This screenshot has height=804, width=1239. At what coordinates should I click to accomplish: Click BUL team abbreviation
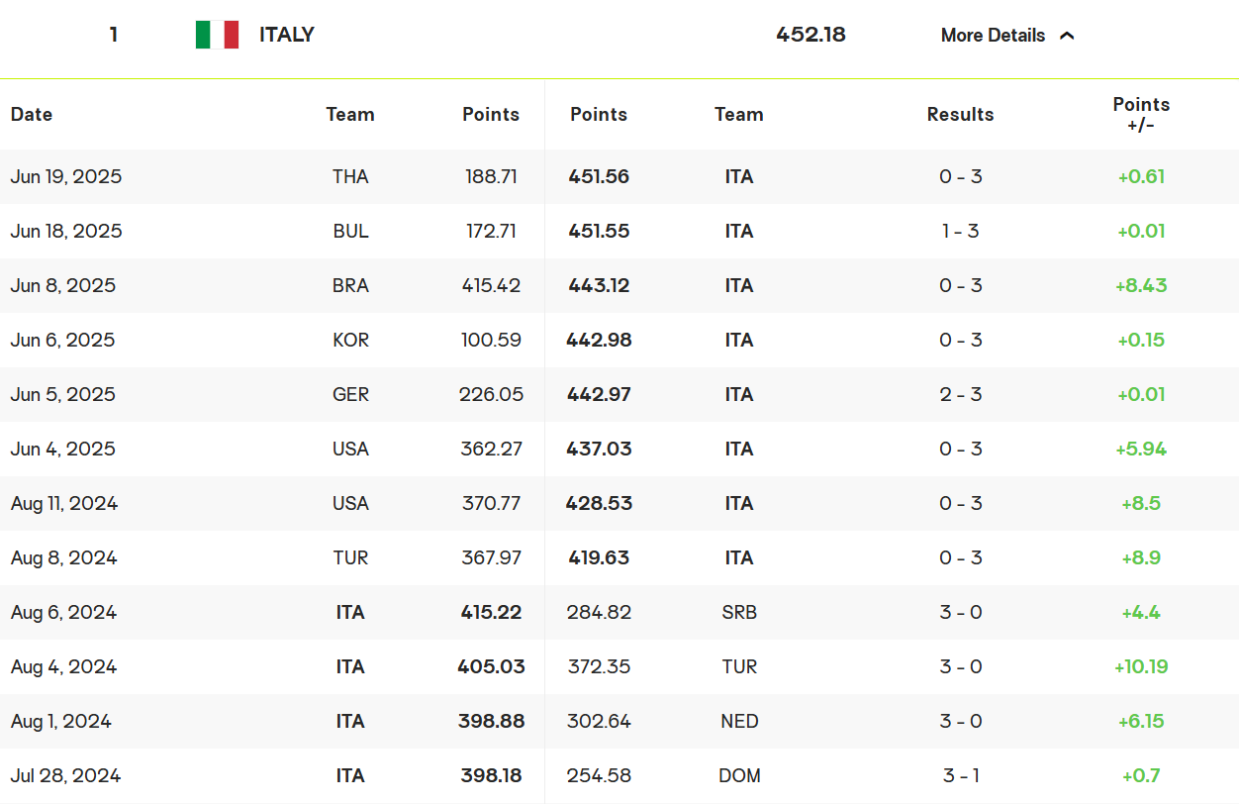tap(350, 231)
